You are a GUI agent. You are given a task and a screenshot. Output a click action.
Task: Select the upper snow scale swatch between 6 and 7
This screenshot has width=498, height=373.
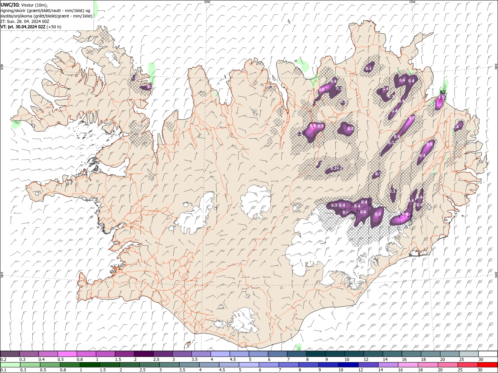coord(277,354)
